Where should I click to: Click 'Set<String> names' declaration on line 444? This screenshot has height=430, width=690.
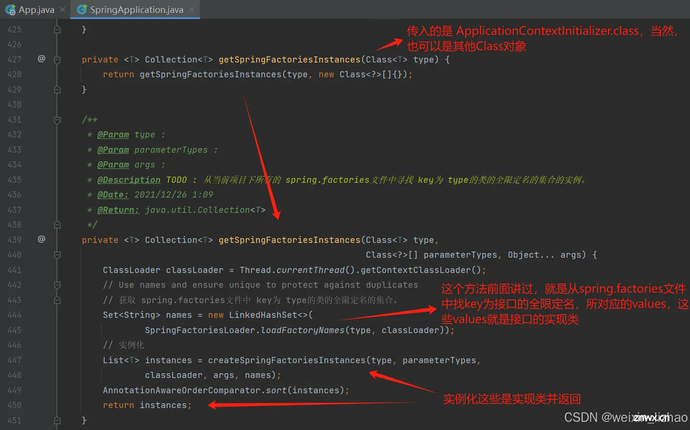tap(147, 315)
